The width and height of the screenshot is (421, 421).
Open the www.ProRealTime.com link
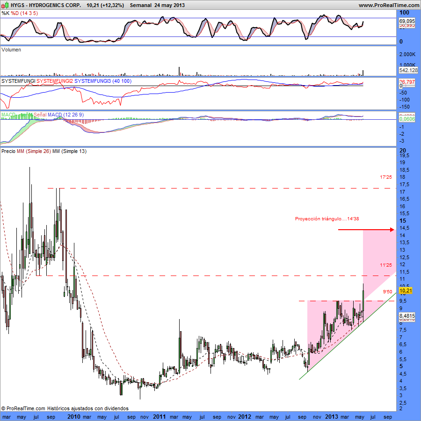(x=389, y=5)
